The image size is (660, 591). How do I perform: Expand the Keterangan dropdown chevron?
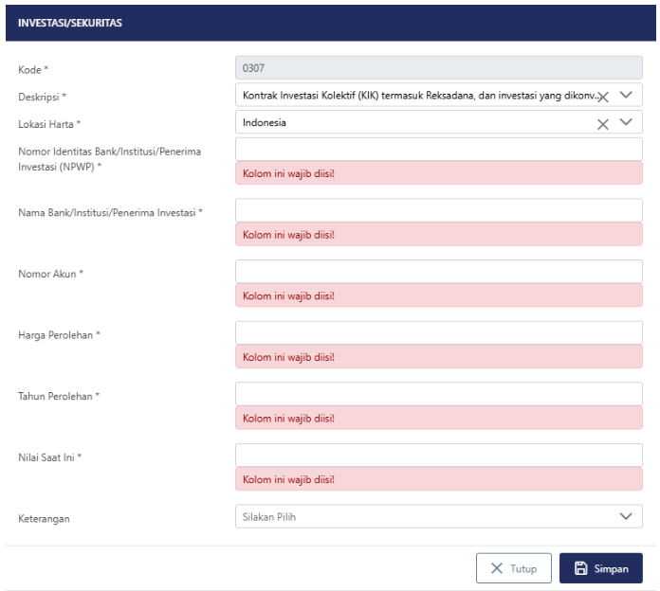(x=625, y=516)
